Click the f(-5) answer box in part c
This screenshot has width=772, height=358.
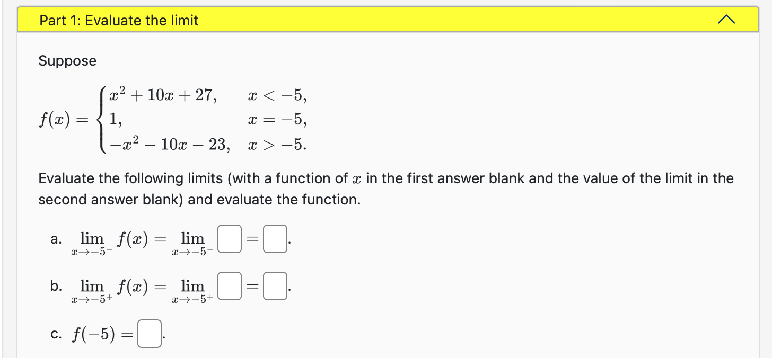coord(148,334)
